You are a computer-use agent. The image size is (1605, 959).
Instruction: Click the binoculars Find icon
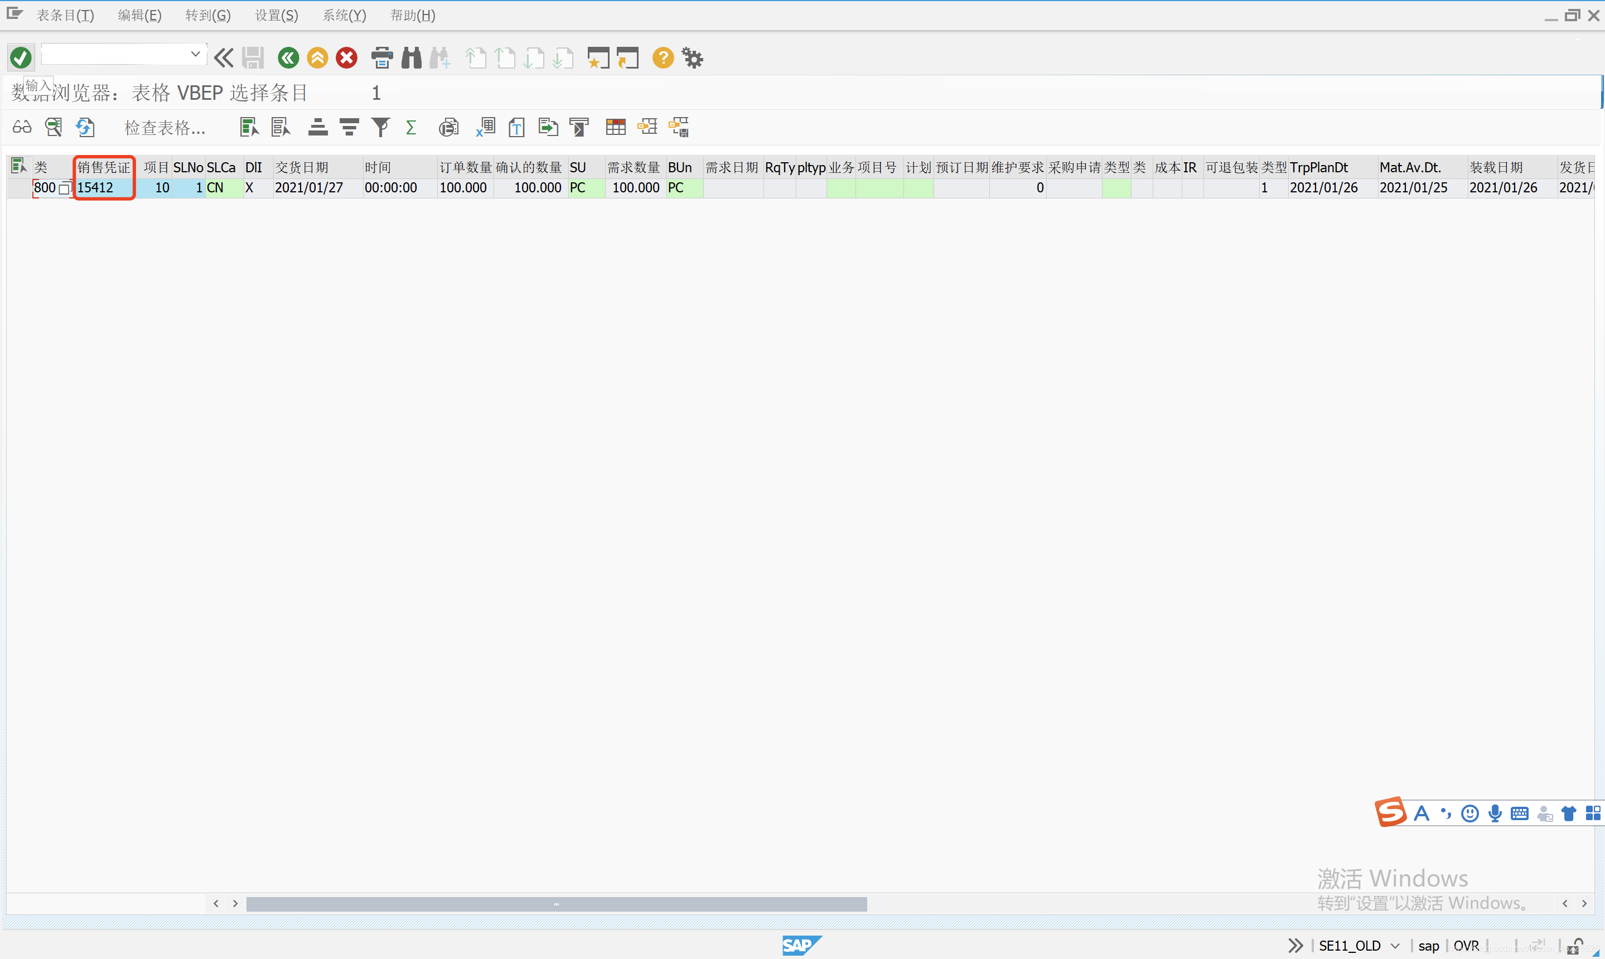(x=411, y=58)
